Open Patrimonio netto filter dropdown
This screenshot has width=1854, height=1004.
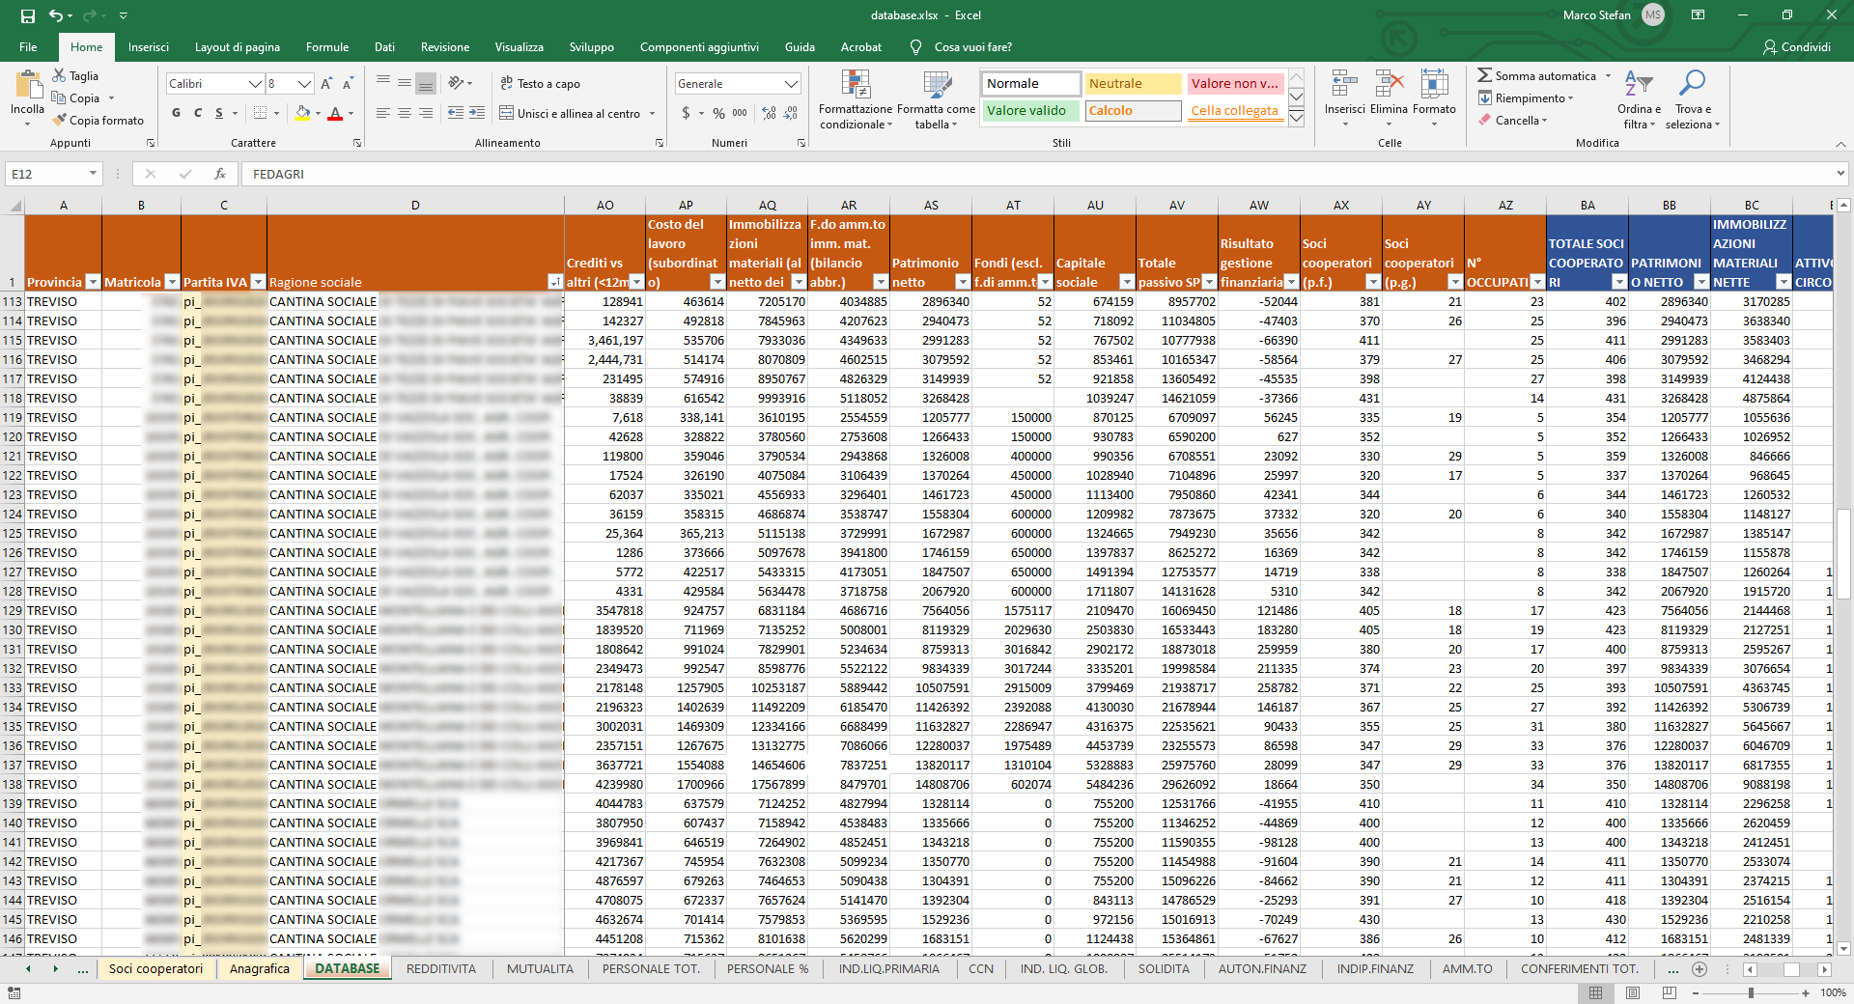tap(963, 282)
